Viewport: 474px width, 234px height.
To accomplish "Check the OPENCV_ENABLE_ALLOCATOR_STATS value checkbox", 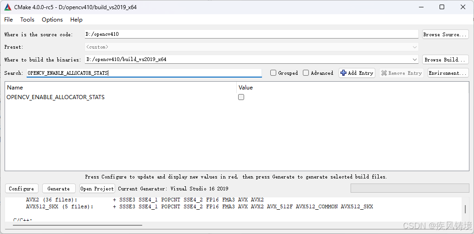I will pos(241,97).
